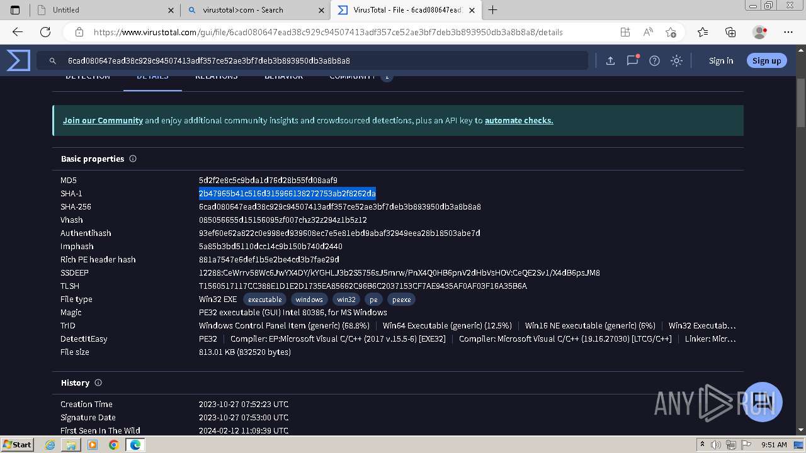The height and width of the screenshot is (453, 806).
Task: Open the Edge profile avatar
Action: 760,32
